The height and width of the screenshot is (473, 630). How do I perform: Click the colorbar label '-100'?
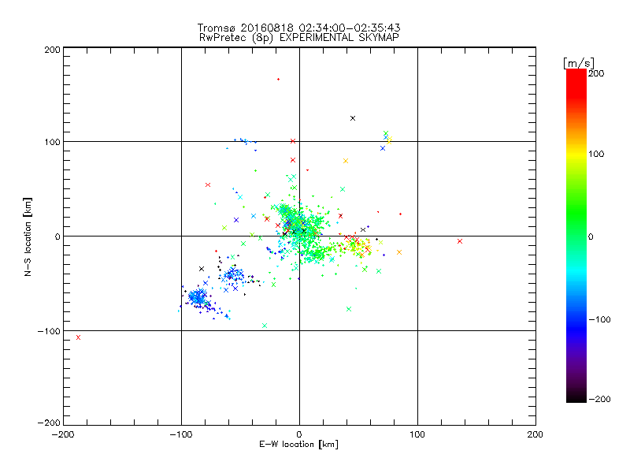pos(599,319)
